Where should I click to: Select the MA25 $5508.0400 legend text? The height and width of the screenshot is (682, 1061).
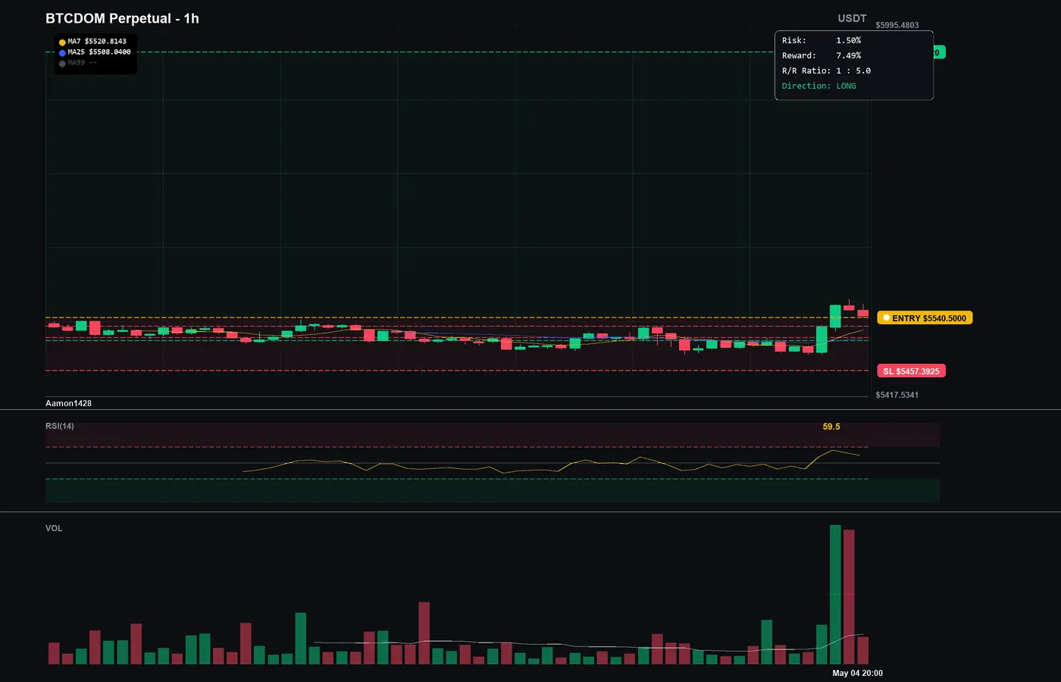pos(99,52)
